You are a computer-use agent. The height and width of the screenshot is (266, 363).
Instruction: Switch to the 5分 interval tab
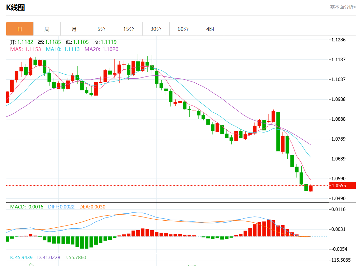(101, 29)
